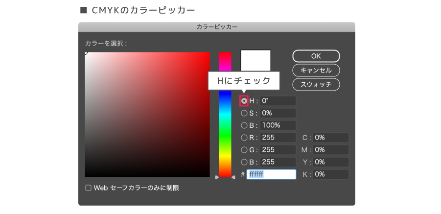This screenshot has height=214, width=441.
Task: Click the C cyan percentage field
Action: [x=331, y=138]
